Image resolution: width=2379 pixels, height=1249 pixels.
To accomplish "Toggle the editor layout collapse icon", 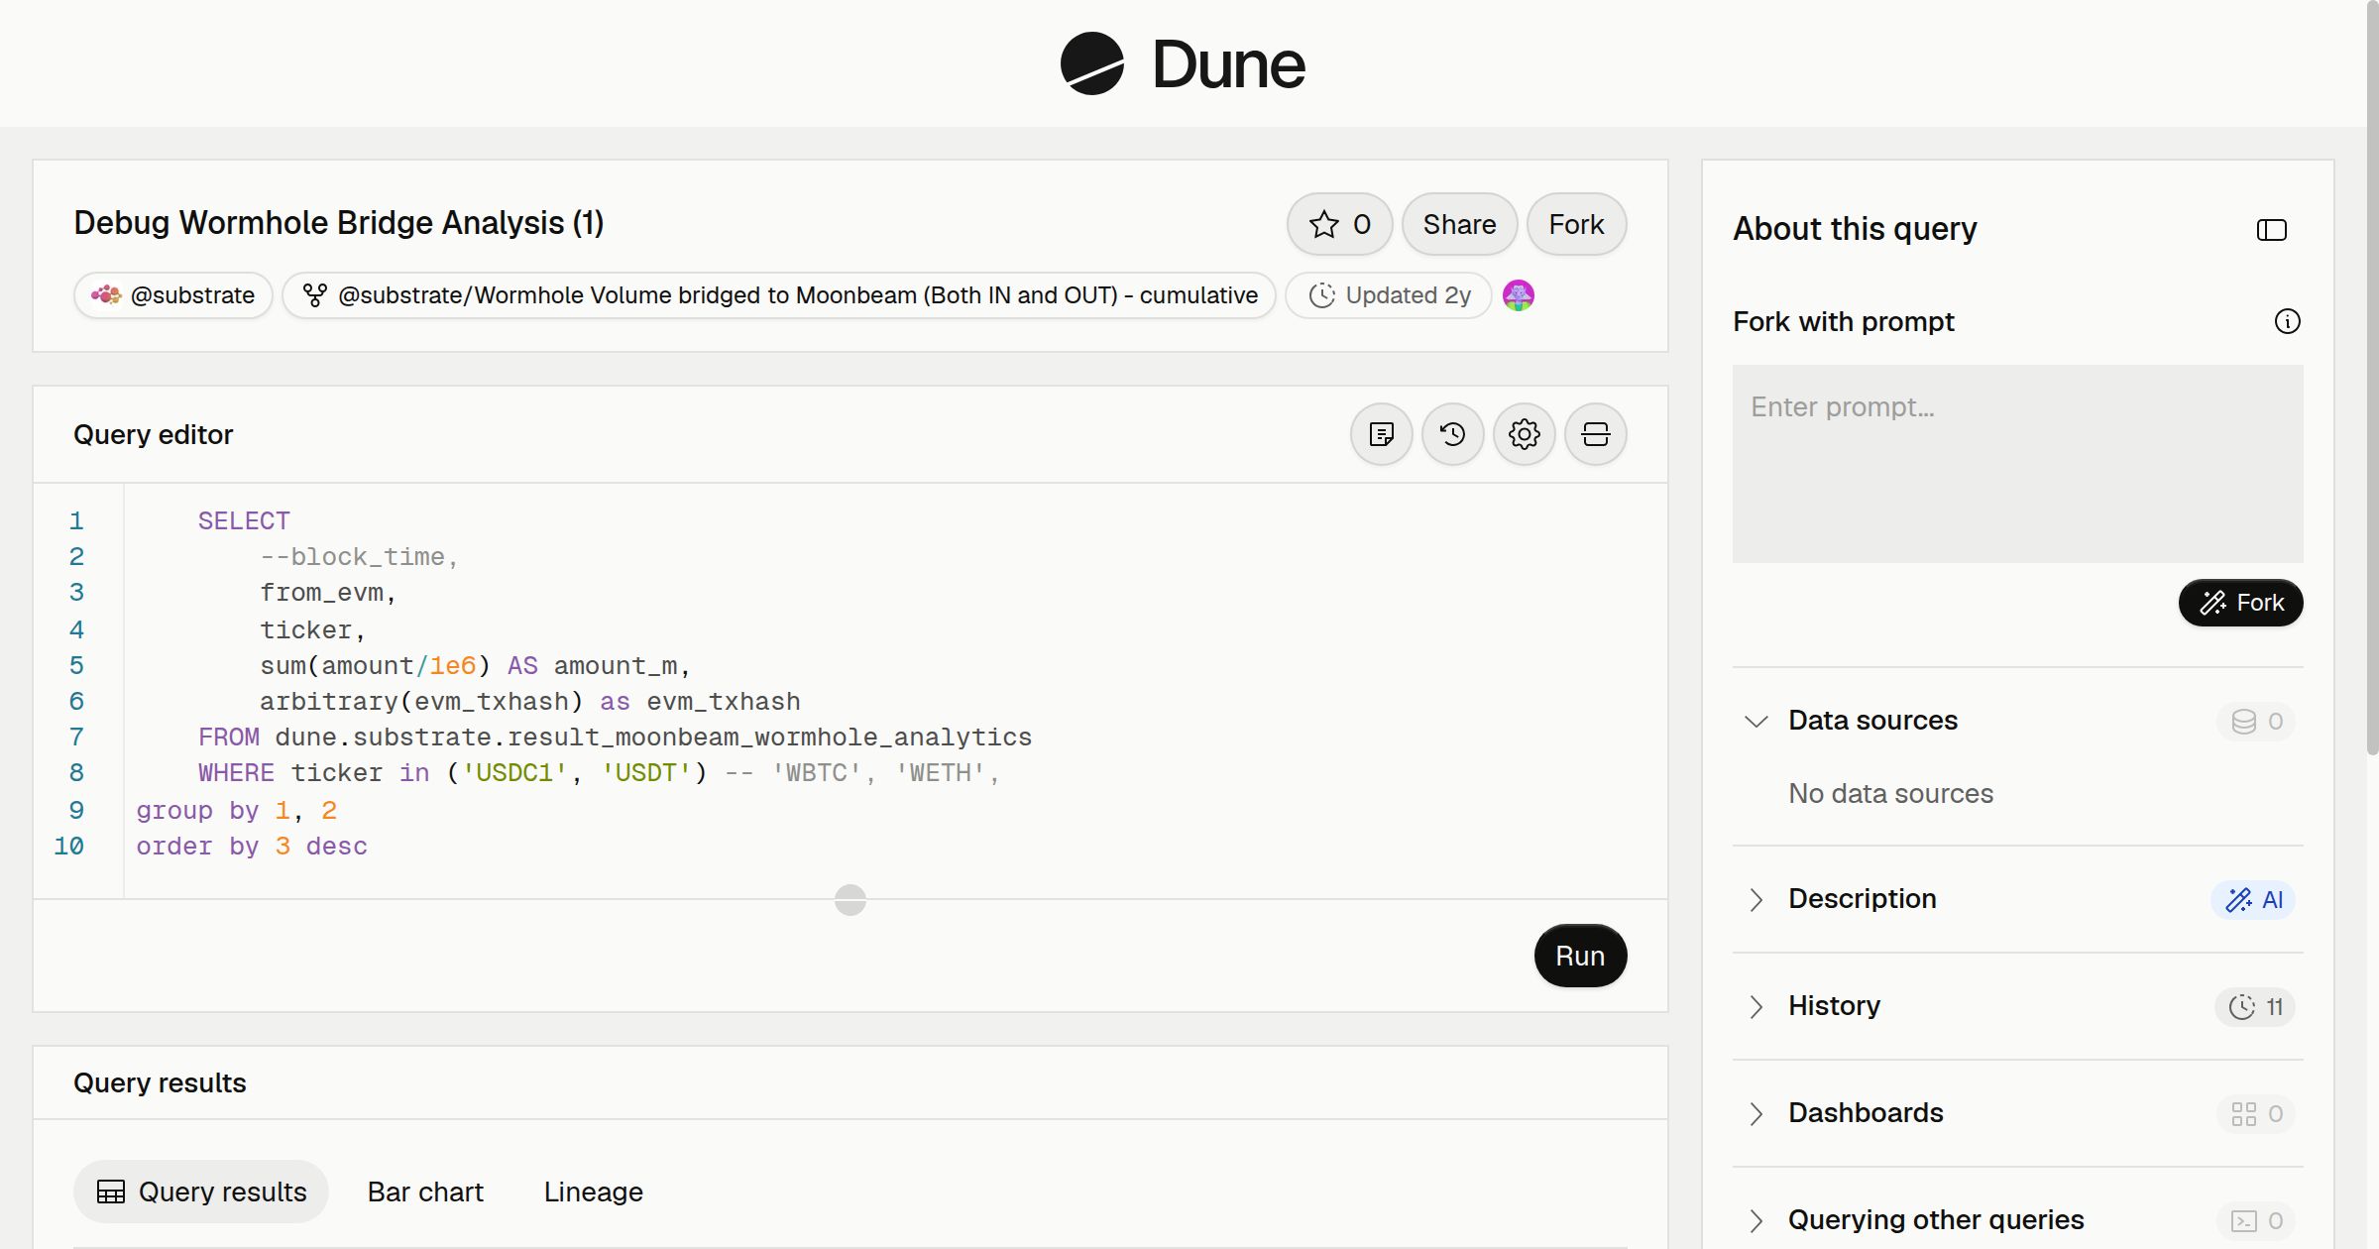I will tap(1595, 434).
